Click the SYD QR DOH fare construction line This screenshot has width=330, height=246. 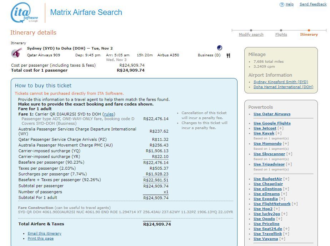(125, 212)
